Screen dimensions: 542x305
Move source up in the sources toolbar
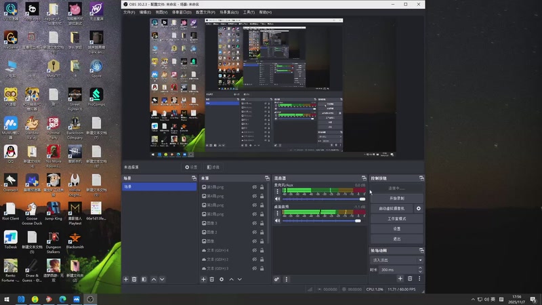point(231,279)
